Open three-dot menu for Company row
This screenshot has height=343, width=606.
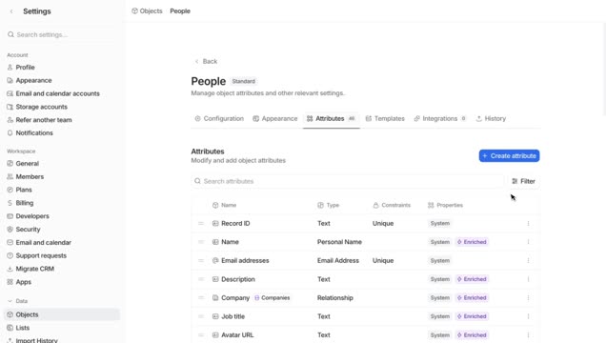coord(528,298)
